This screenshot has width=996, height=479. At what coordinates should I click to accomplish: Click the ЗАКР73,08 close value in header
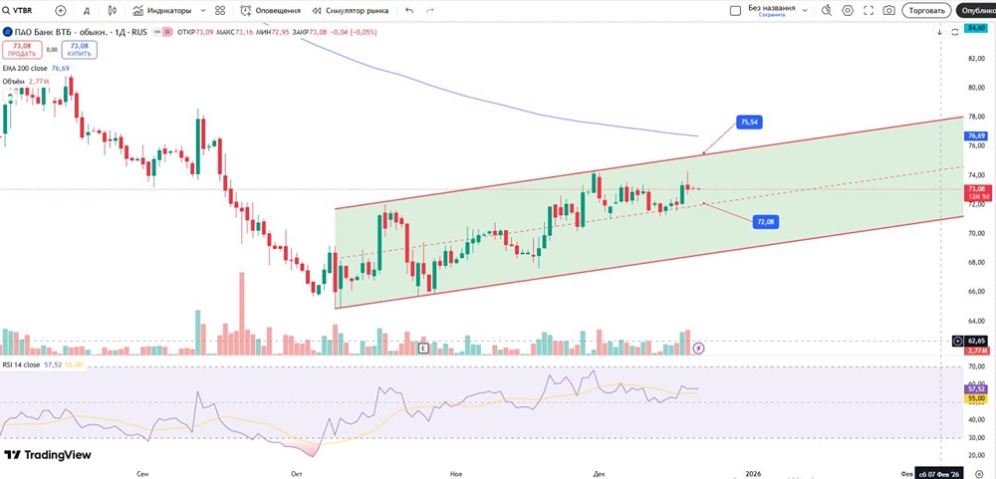[x=311, y=32]
